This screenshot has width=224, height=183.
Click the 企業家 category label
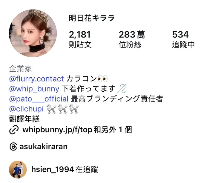[20, 69]
